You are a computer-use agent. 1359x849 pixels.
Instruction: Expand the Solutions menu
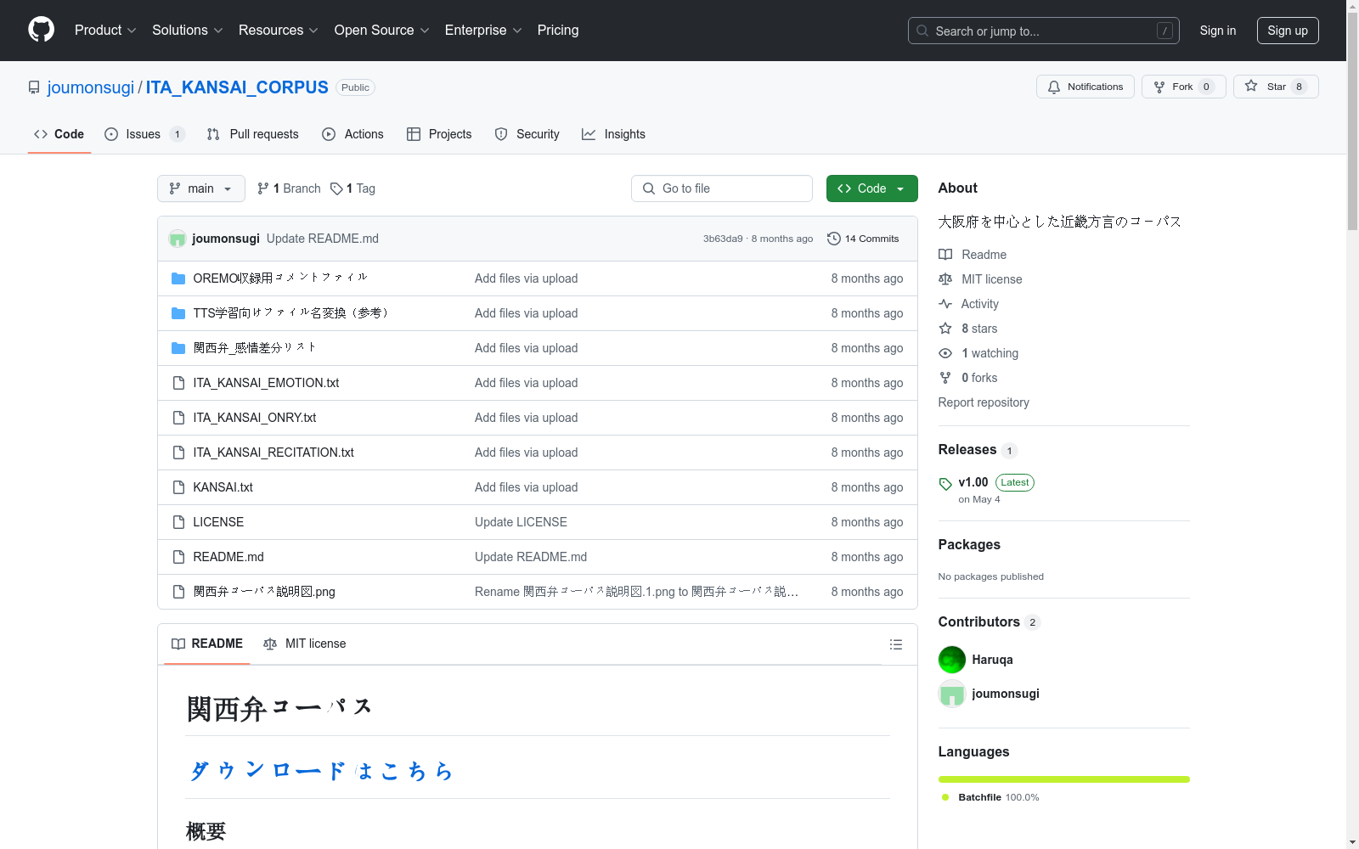(x=187, y=30)
